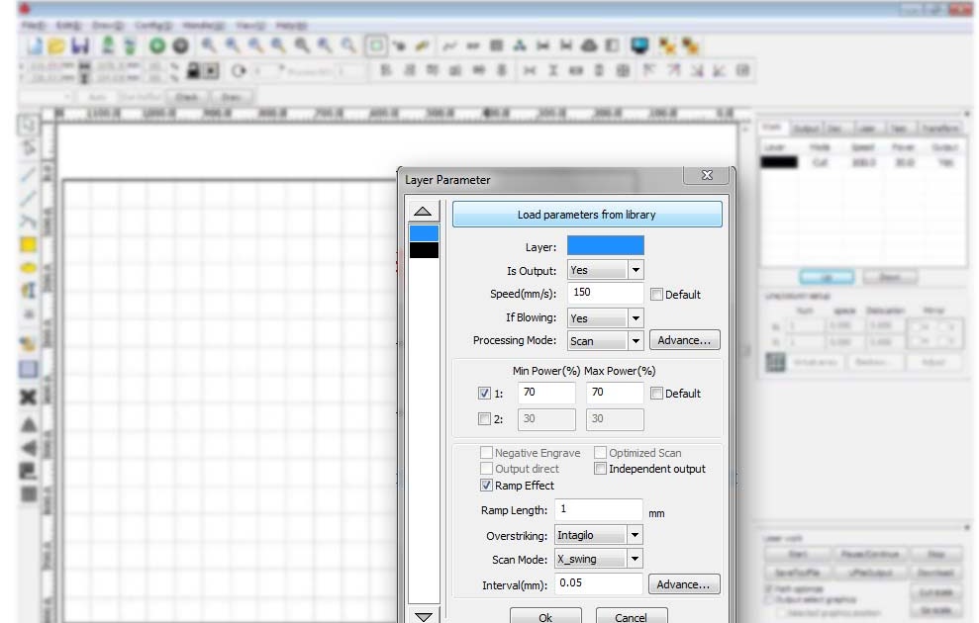Click the Load parameters from library button

pos(587,214)
